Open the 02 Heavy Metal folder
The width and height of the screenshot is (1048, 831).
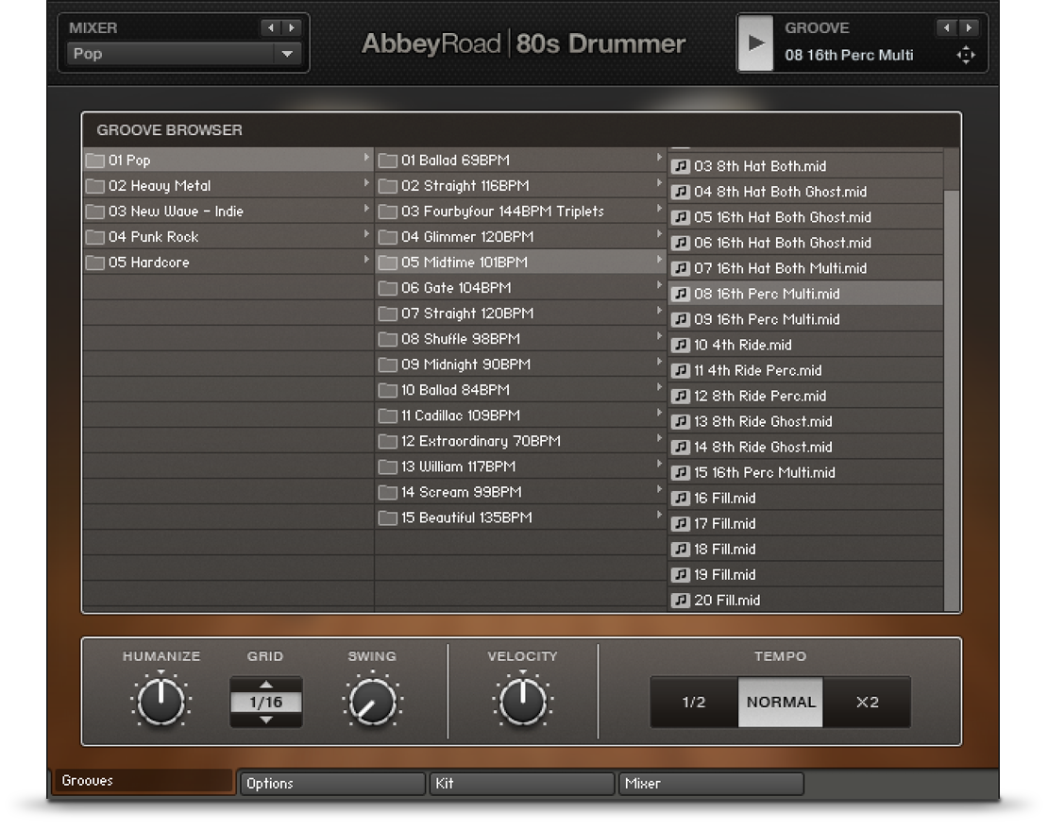click(x=228, y=185)
